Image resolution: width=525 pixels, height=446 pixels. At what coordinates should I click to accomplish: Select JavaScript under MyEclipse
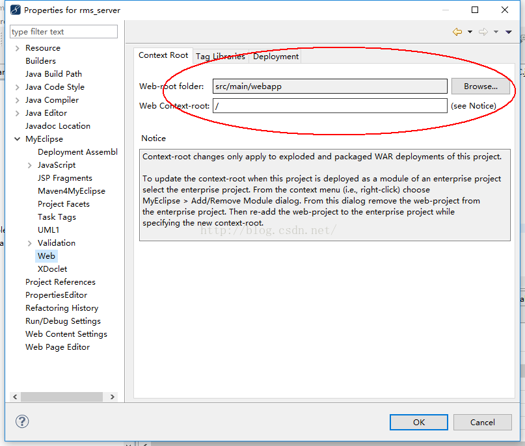[x=57, y=165]
